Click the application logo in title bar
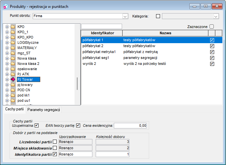226x165 pixels. pyautogui.click(x=6, y=6)
